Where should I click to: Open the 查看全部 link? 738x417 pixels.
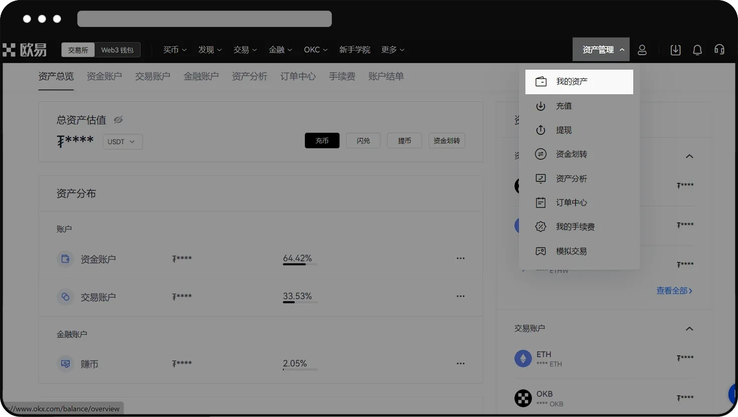(674, 291)
